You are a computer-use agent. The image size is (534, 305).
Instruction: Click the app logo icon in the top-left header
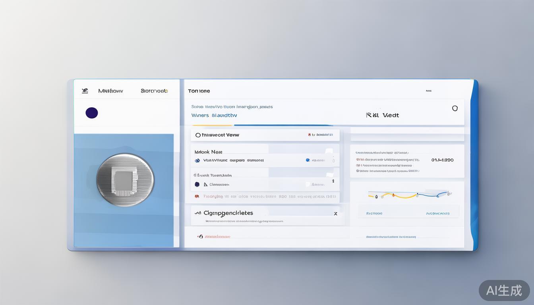coord(85,91)
